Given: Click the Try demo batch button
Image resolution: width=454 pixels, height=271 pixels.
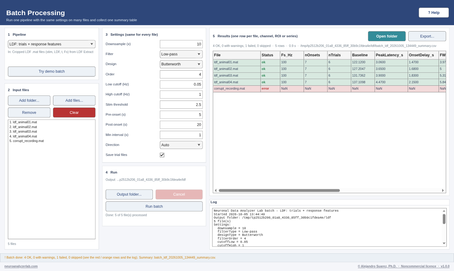Looking at the screenshot, I should pos(51,71).
